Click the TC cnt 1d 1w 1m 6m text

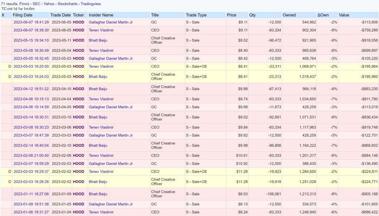pos(18,9)
